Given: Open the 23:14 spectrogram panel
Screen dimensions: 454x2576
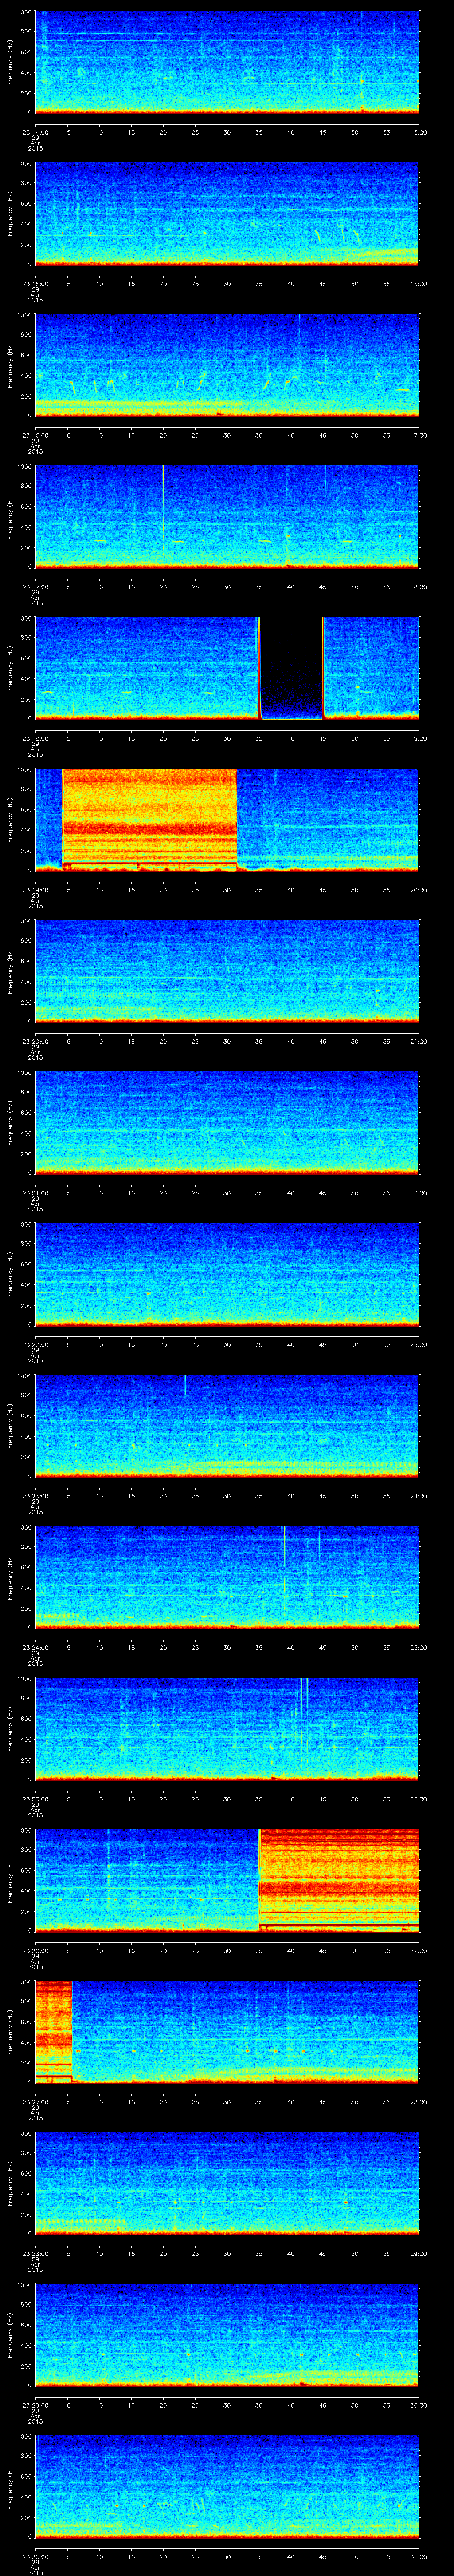Looking at the screenshot, I should point(227,62).
